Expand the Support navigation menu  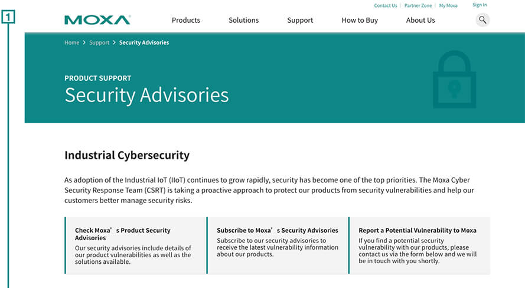(300, 20)
